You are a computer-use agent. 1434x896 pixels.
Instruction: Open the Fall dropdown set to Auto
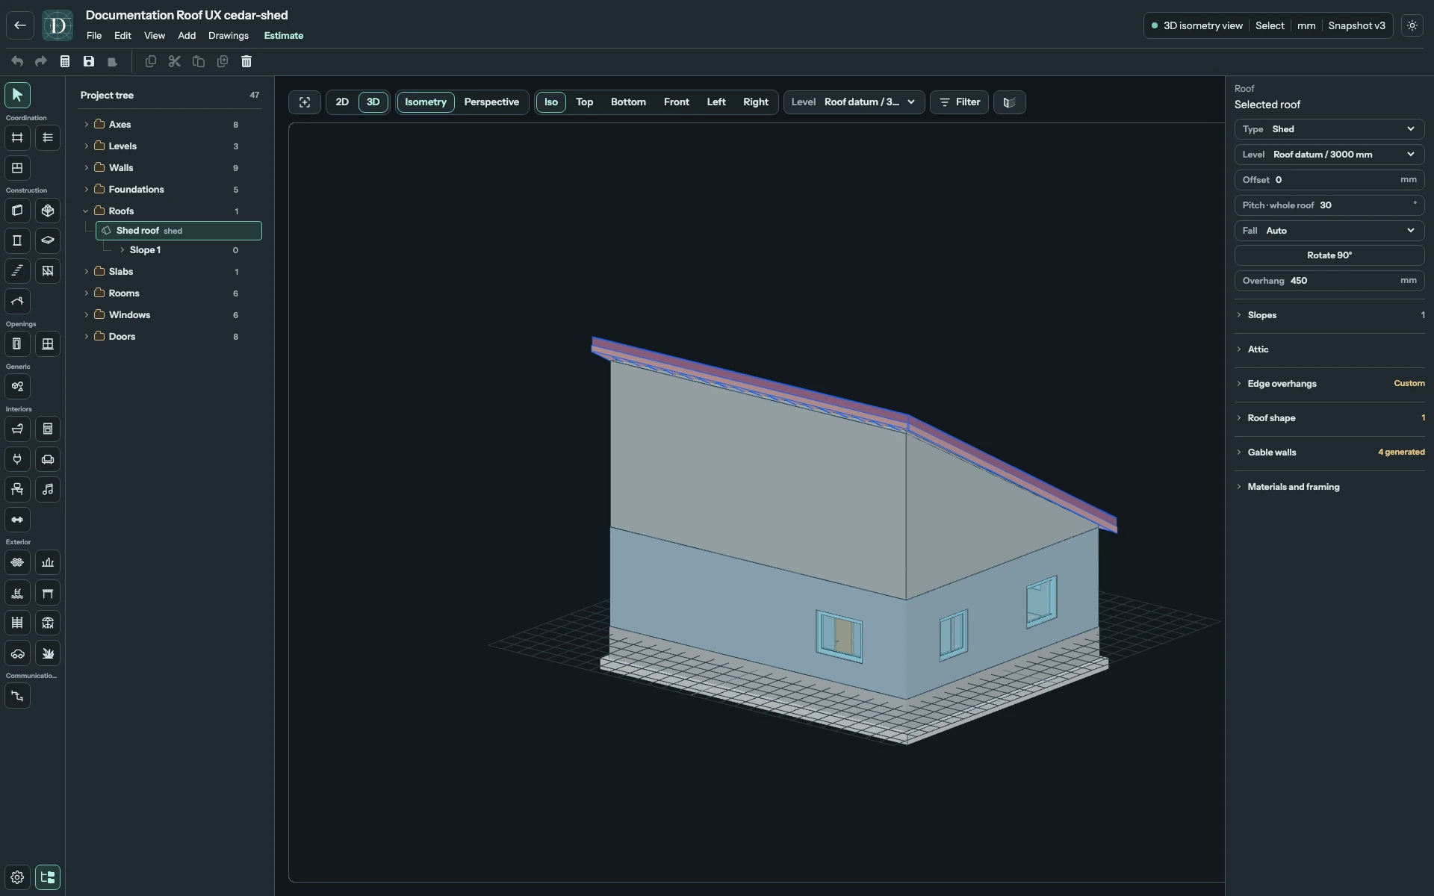point(1329,231)
